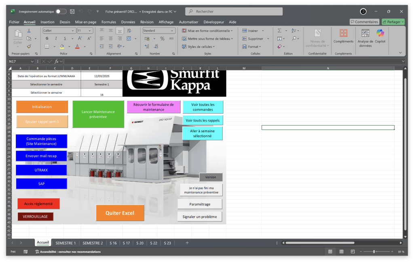
Task: Click the insert function fx icon
Action: pos(57,61)
